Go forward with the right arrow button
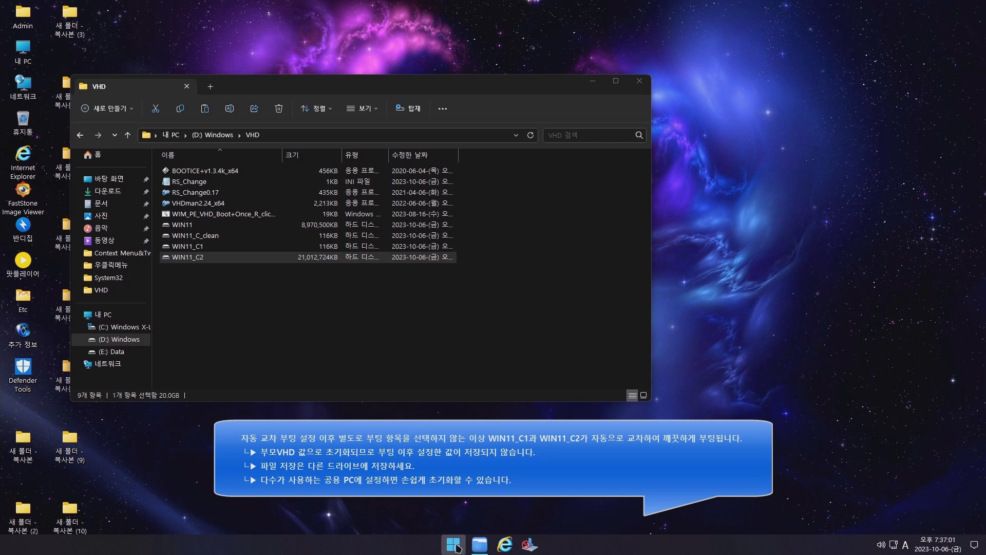The image size is (986, 555). point(98,135)
